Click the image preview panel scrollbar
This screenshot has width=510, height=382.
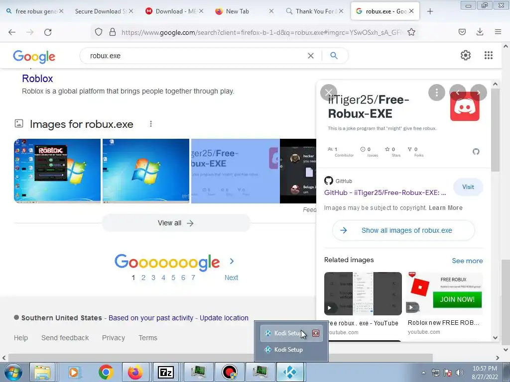(x=495, y=130)
